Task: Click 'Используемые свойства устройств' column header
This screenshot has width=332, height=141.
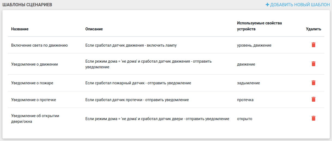Action: (x=259, y=26)
